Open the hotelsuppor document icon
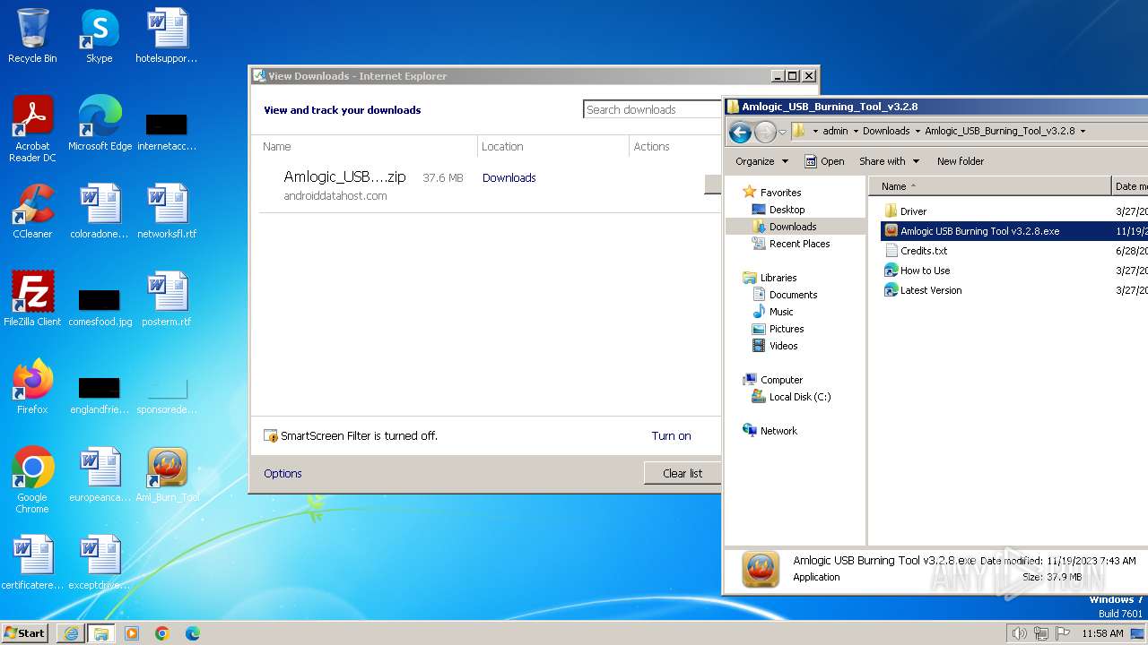 pos(167,36)
